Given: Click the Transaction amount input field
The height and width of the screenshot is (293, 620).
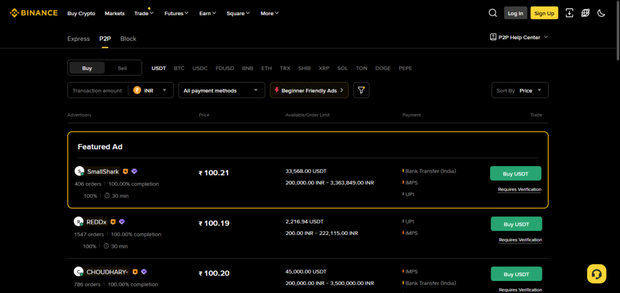Looking at the screenshot, I should pyautogui.click(x=97, y=90).
